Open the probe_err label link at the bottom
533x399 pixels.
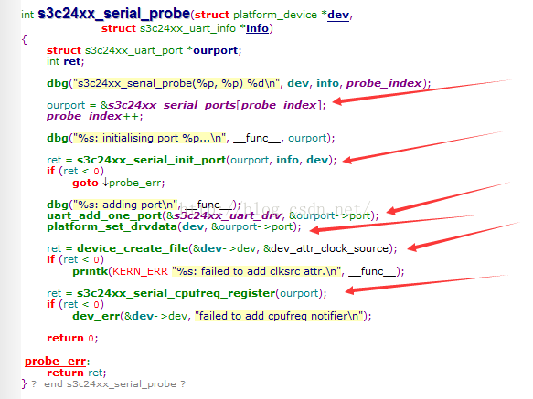[x=56, y=361]
